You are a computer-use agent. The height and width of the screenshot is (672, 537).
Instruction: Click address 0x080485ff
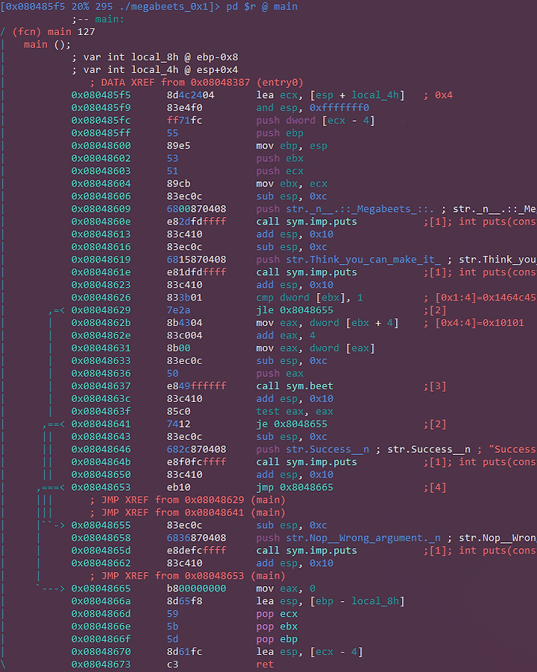click(x=101, y=134)
